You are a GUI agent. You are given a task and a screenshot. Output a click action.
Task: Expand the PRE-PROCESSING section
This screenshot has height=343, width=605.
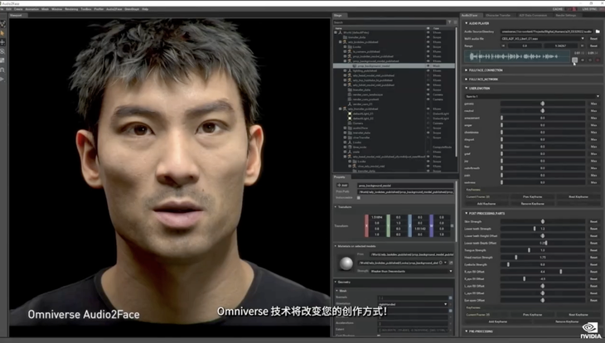[x=466, y=331]
